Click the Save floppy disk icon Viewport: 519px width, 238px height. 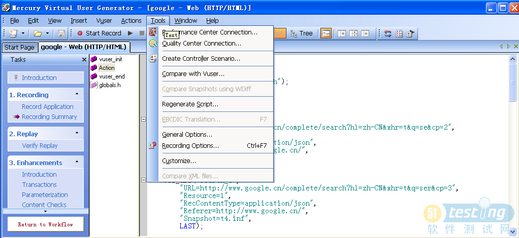pyautogui.click(x=61, y=33)
